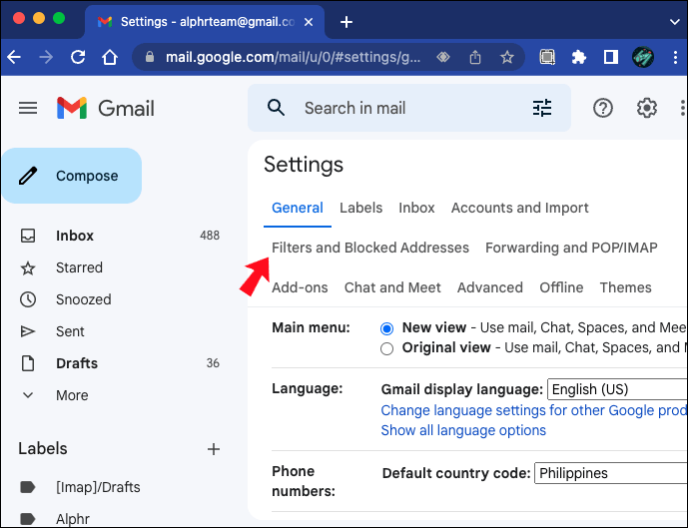
Task: Open the Chrome three-dot menu
Action: (x=675, y=57)
